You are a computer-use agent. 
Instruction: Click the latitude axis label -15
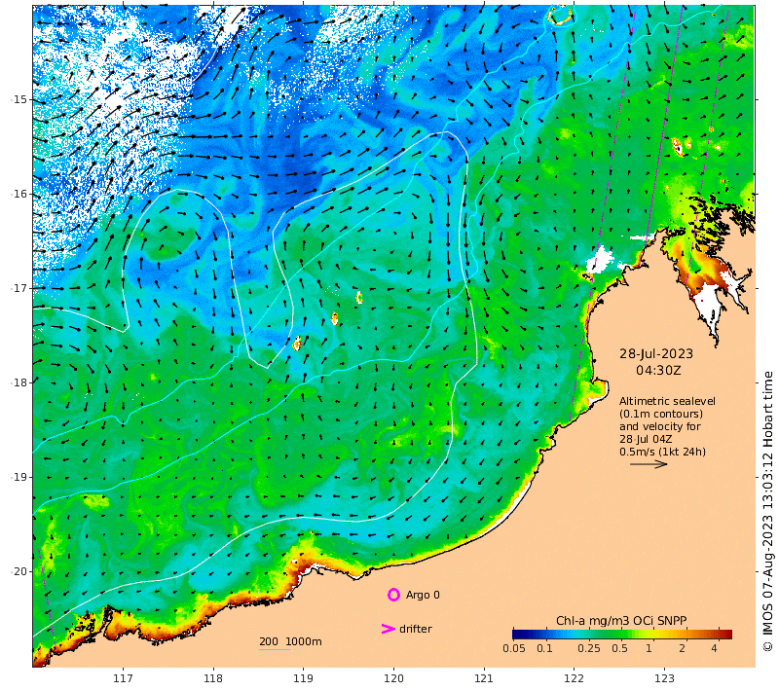(19, 99)
